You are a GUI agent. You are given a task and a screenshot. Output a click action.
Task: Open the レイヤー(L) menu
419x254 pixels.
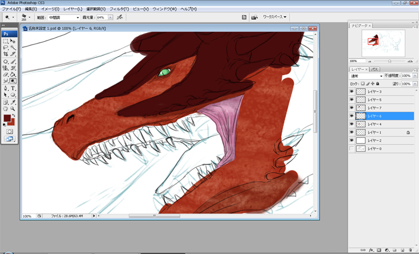coord(73,9)
